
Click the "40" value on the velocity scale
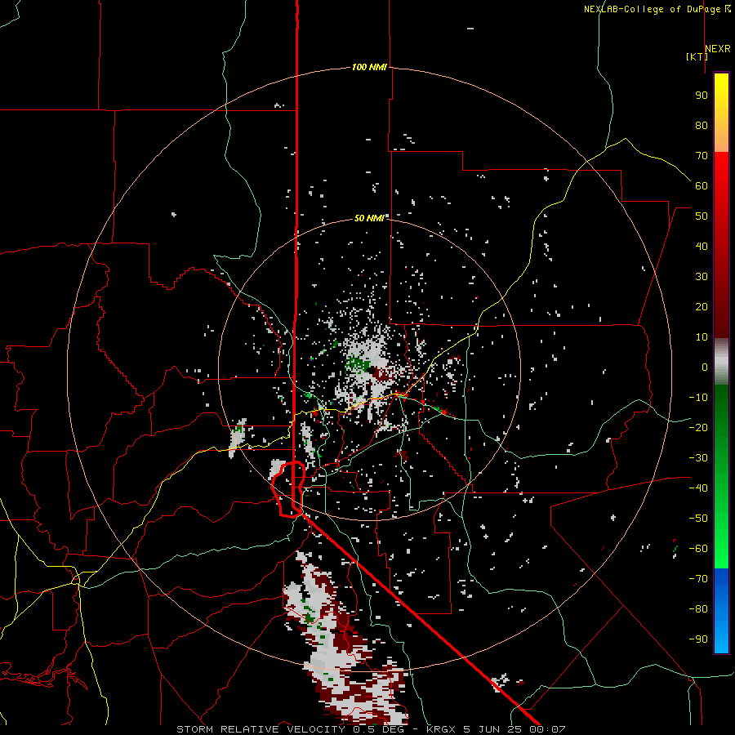click(x=702, y=247)
